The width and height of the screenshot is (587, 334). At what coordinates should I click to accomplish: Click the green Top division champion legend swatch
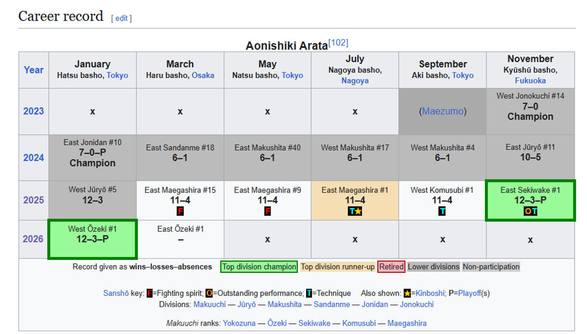(259, 267)
